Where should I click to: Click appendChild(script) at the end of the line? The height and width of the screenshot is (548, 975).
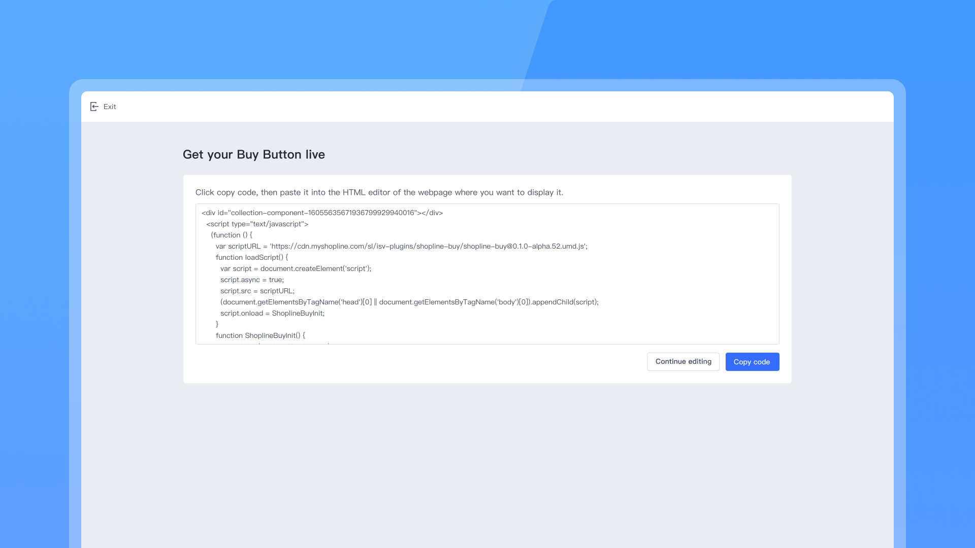(565, 302)
